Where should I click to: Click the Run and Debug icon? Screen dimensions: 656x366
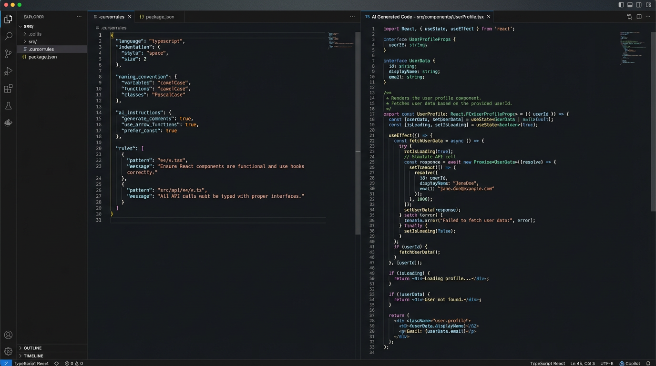[x=8, y=71]
